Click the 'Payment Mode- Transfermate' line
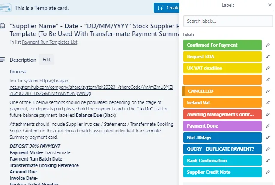This screenshot has height=185, width=275. tap(40, 152)
